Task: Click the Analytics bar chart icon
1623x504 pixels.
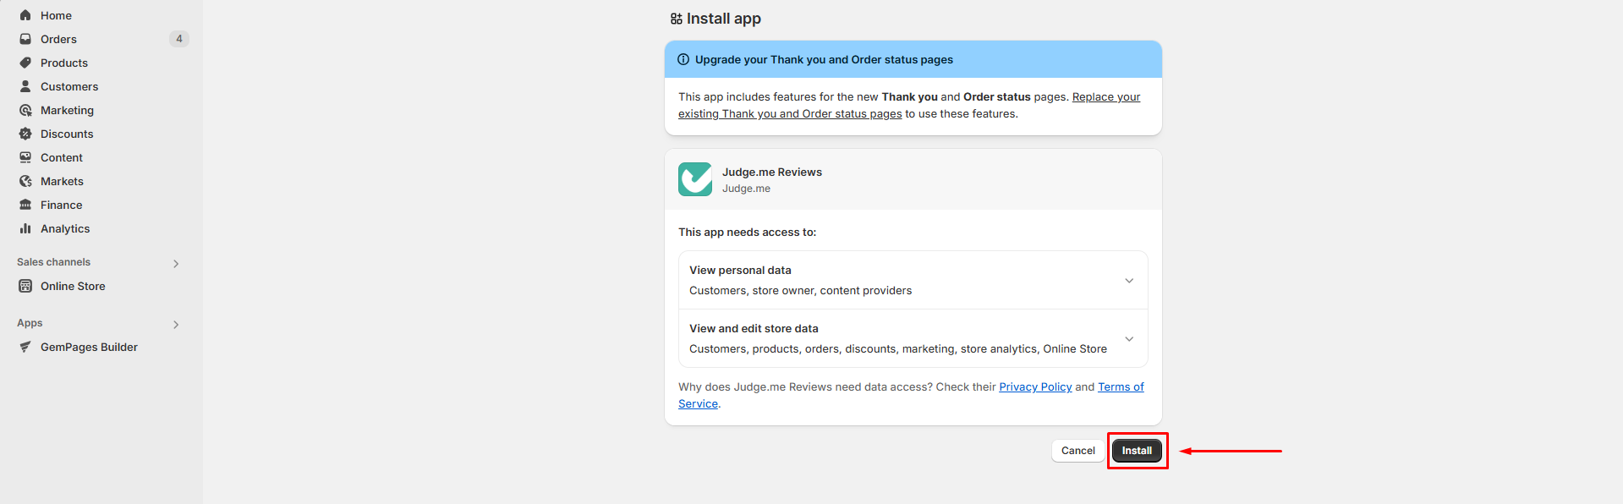Action: click(25, 228)
